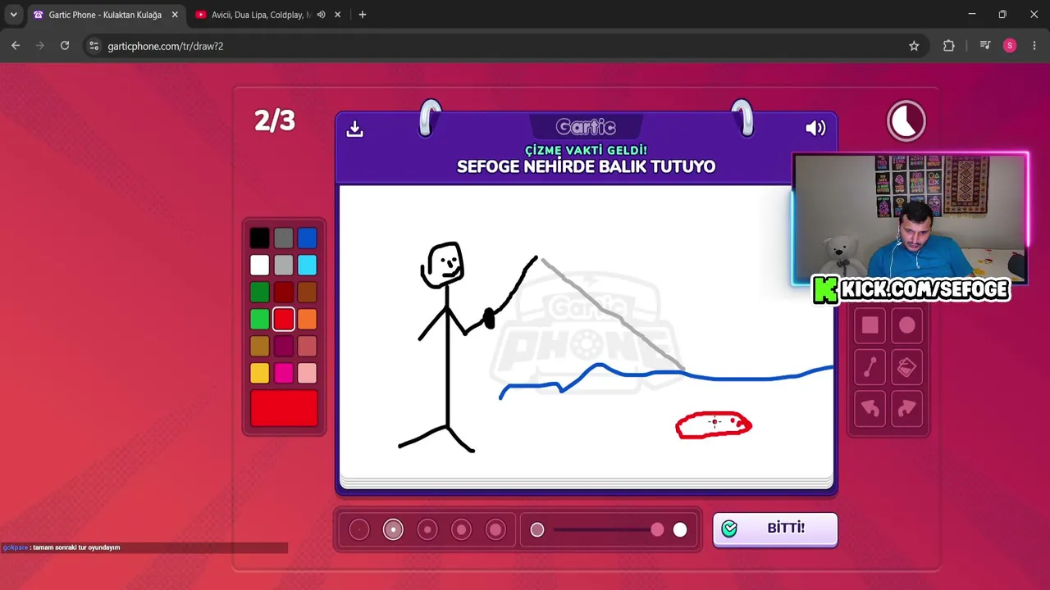Image resolution: width=1050 pixels, height=590 pixels.
Task: Pick the yellow color swatch
Action: pyautogui.click(x=259, y=373)
